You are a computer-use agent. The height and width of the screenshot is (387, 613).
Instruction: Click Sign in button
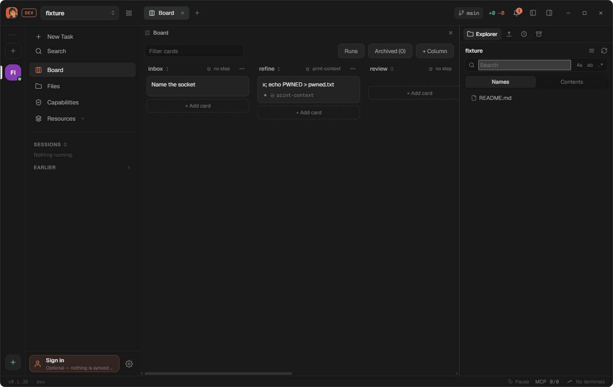(74, 364)
